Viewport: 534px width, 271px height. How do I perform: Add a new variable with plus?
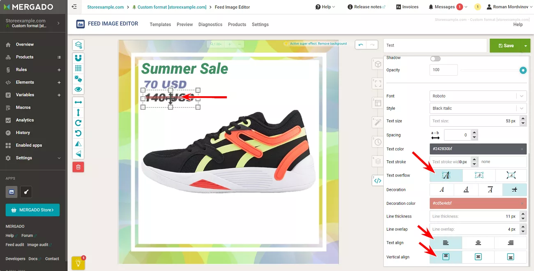[59, 95]
